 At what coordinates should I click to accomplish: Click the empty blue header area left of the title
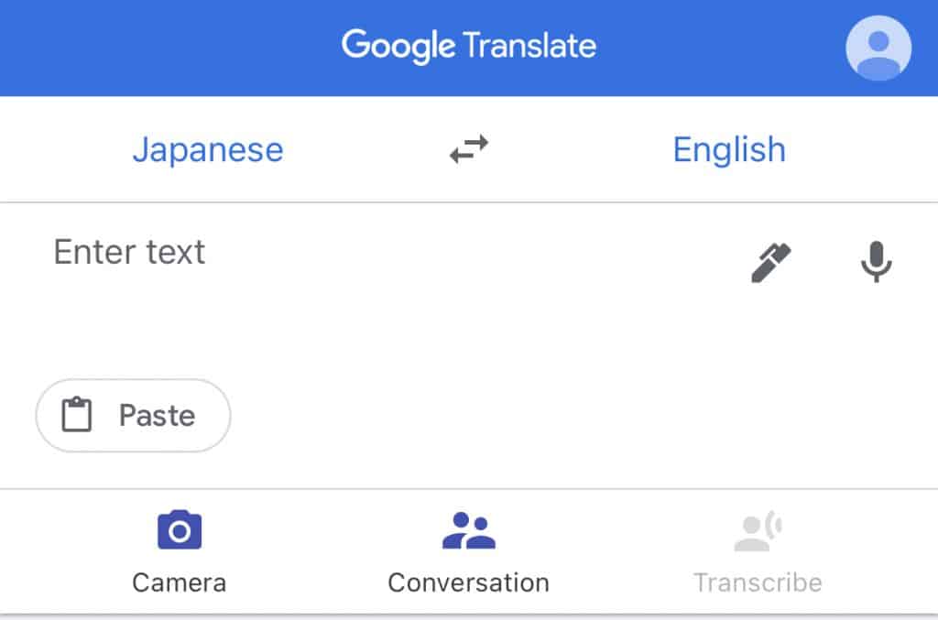(x=165, y=48)
